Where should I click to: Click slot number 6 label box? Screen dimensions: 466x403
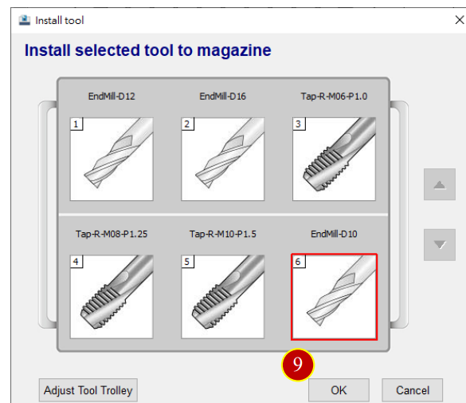point(299,262)
